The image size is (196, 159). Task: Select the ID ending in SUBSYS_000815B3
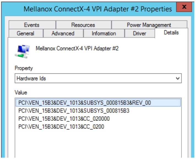point(74,111)
